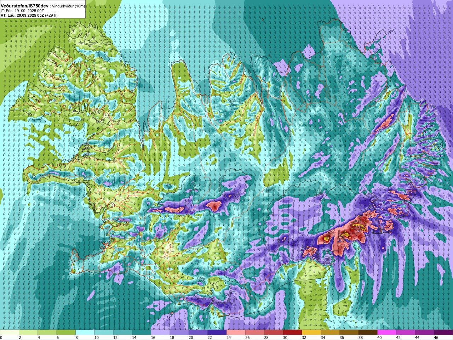Viewport: 453px width, 340px height.
Task: Click the 32–34 yellow legend swatch
Action: click(311, 333)
